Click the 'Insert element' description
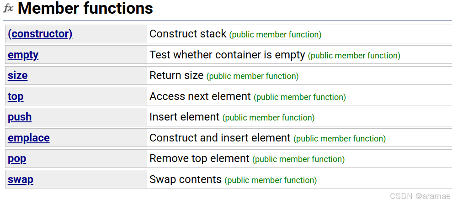This screenshot has height=204, width=452. click(x=185, y=117)
